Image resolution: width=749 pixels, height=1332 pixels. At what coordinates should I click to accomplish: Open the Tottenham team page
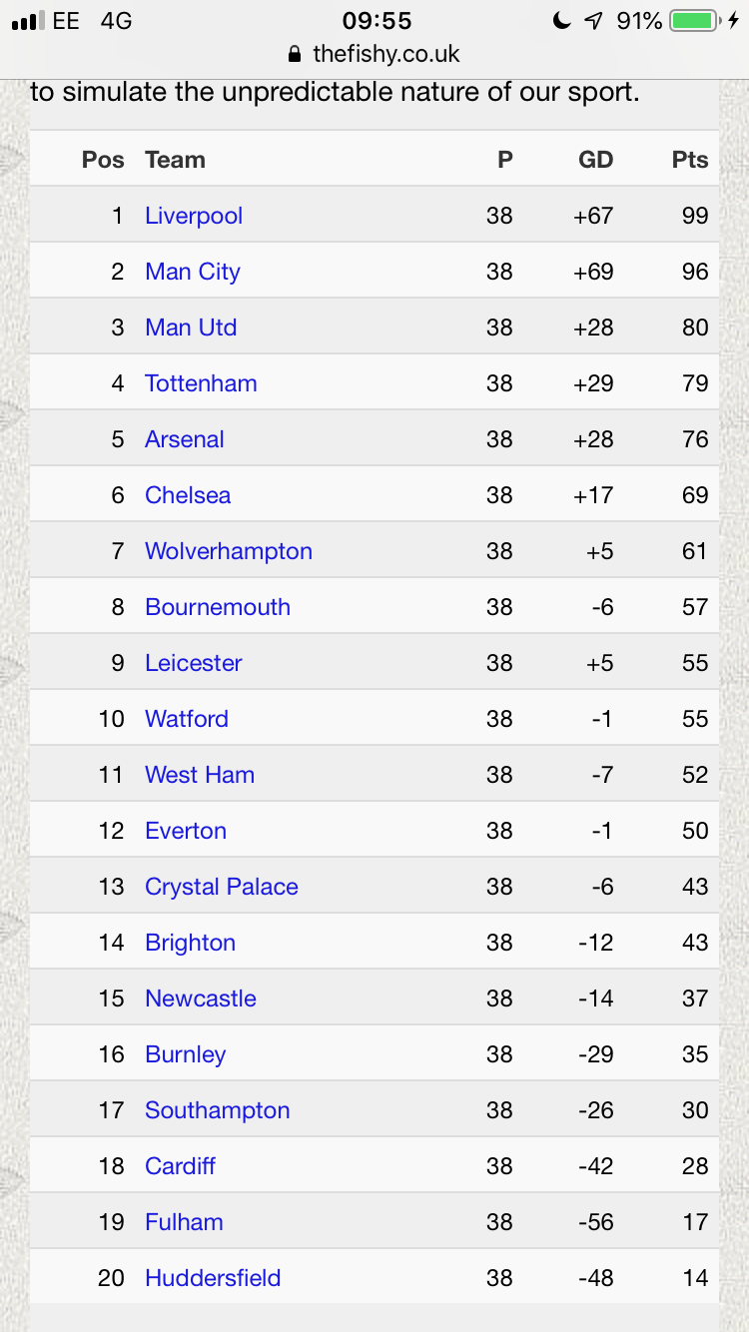[201, 383]
